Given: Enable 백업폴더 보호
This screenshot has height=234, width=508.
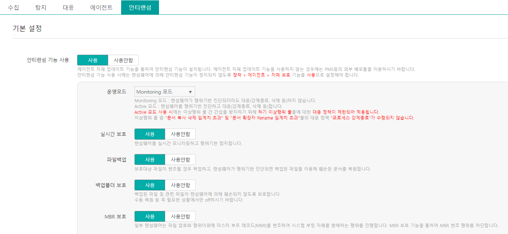Looking at the screenshot, I should click(x=149, y=185).
